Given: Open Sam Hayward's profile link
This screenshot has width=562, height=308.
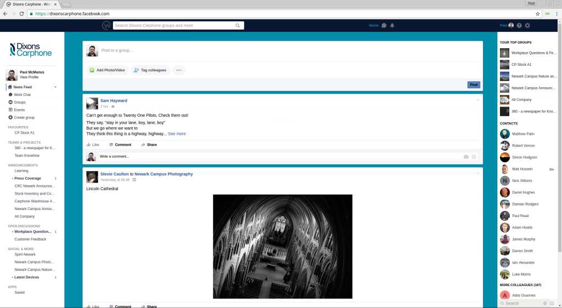Looking at the screenshot, I should point(114,100).
